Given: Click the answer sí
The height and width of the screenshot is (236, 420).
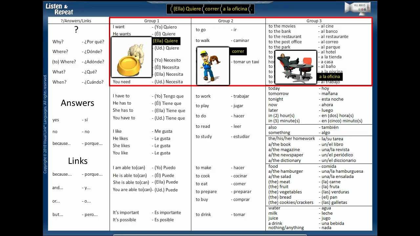Looking at the screenshot, I should point(86,120).
